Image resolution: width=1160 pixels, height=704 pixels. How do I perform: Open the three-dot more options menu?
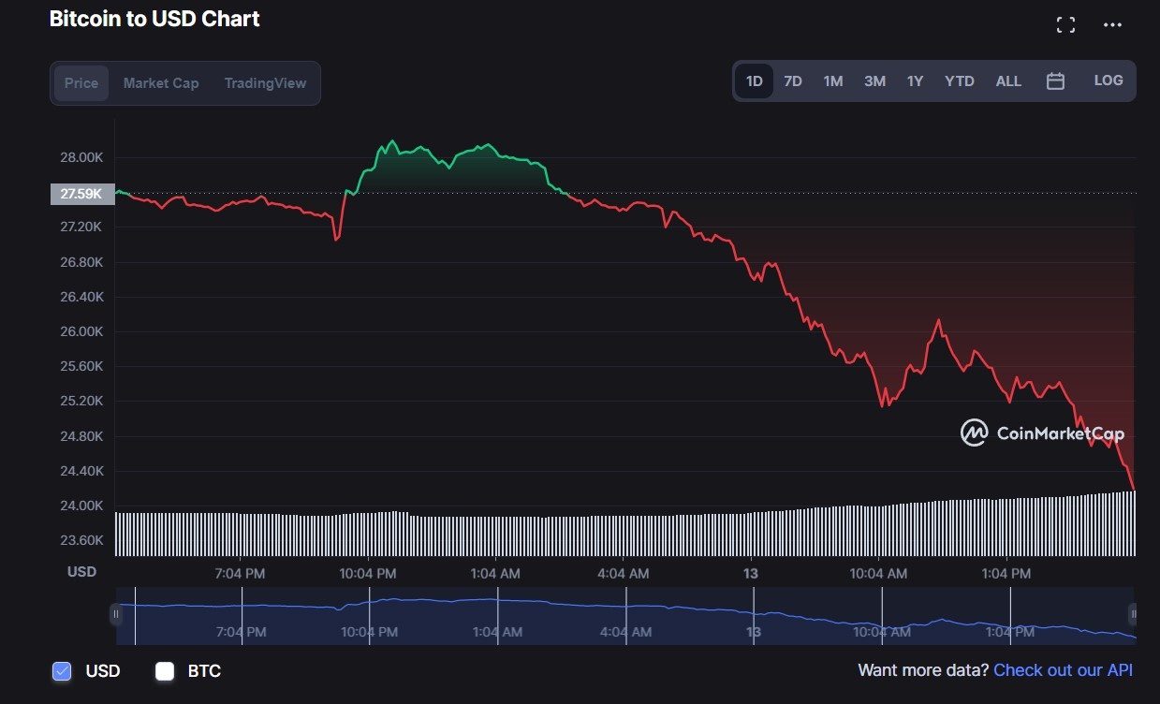click(1112, 25)
